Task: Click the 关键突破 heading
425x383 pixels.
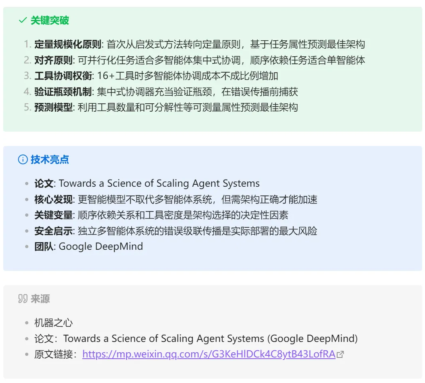Action: (x=50, y=20)
